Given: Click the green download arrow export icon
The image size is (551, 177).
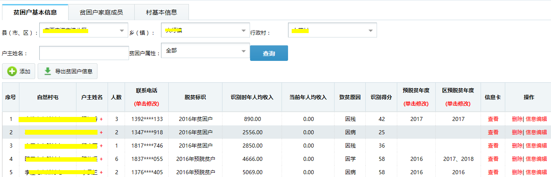Looking at the screenshot, I should pos(48,71).
